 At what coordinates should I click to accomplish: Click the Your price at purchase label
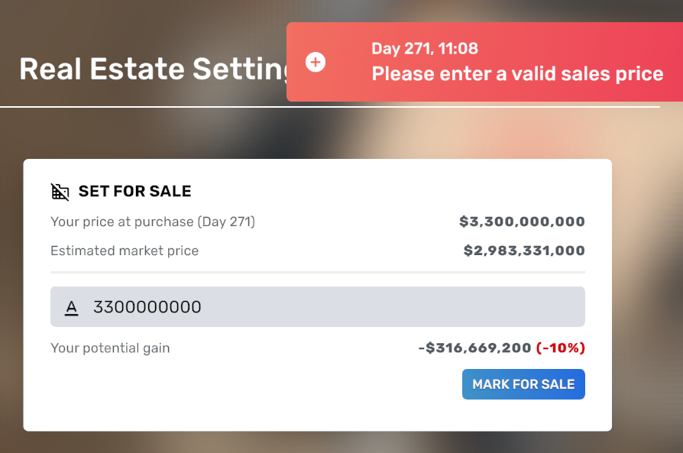[x=153, y=222]
